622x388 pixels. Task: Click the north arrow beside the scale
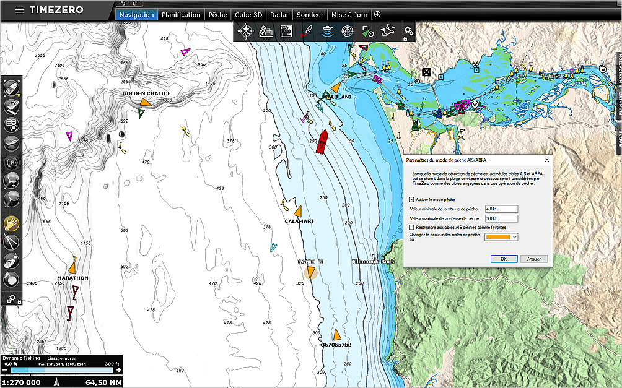(x=57, y=382)
